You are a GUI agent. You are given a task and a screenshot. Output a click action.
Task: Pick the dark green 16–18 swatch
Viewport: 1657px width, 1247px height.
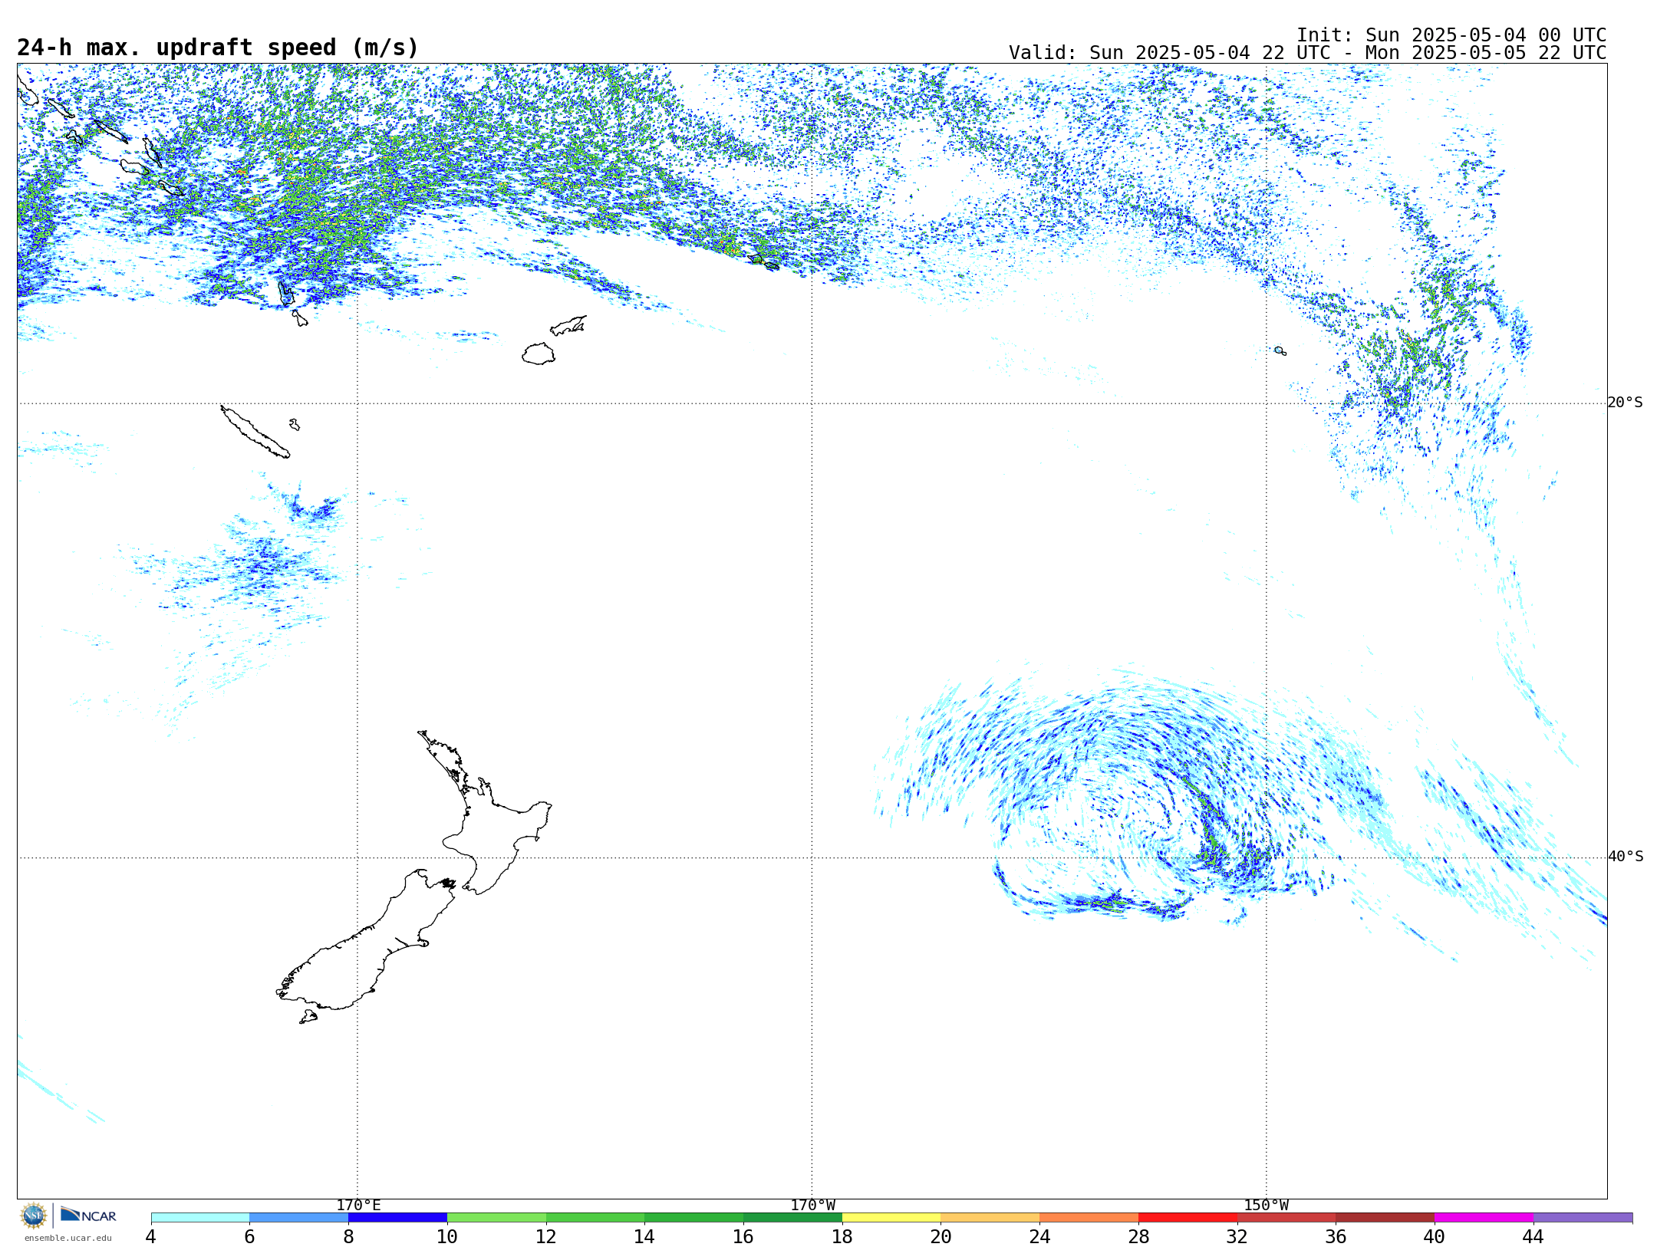tap(792, 1217)
